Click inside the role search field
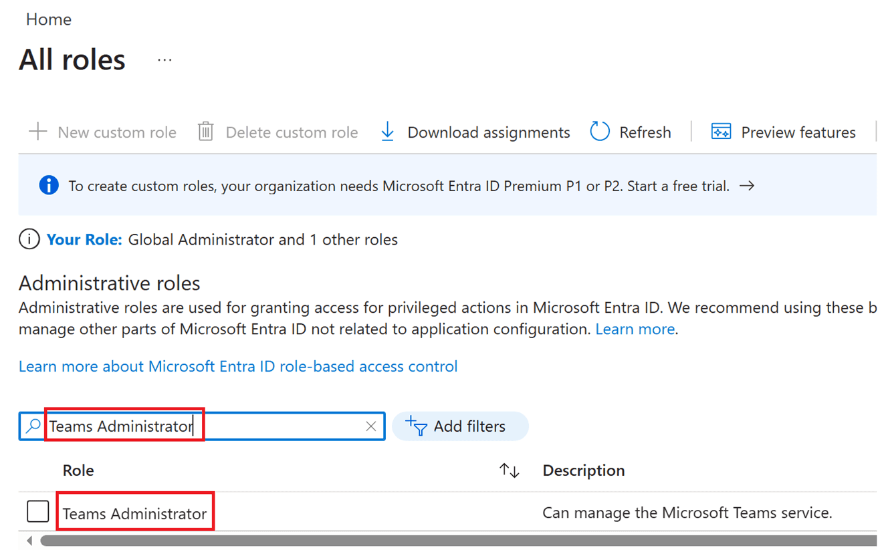The image size is (886, 556). click(x=281, y=426)
